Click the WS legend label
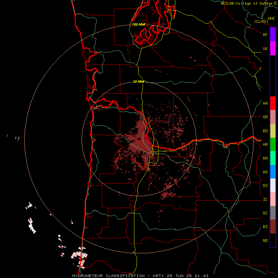Screen dimensions: 278x278 pos(265,172)
